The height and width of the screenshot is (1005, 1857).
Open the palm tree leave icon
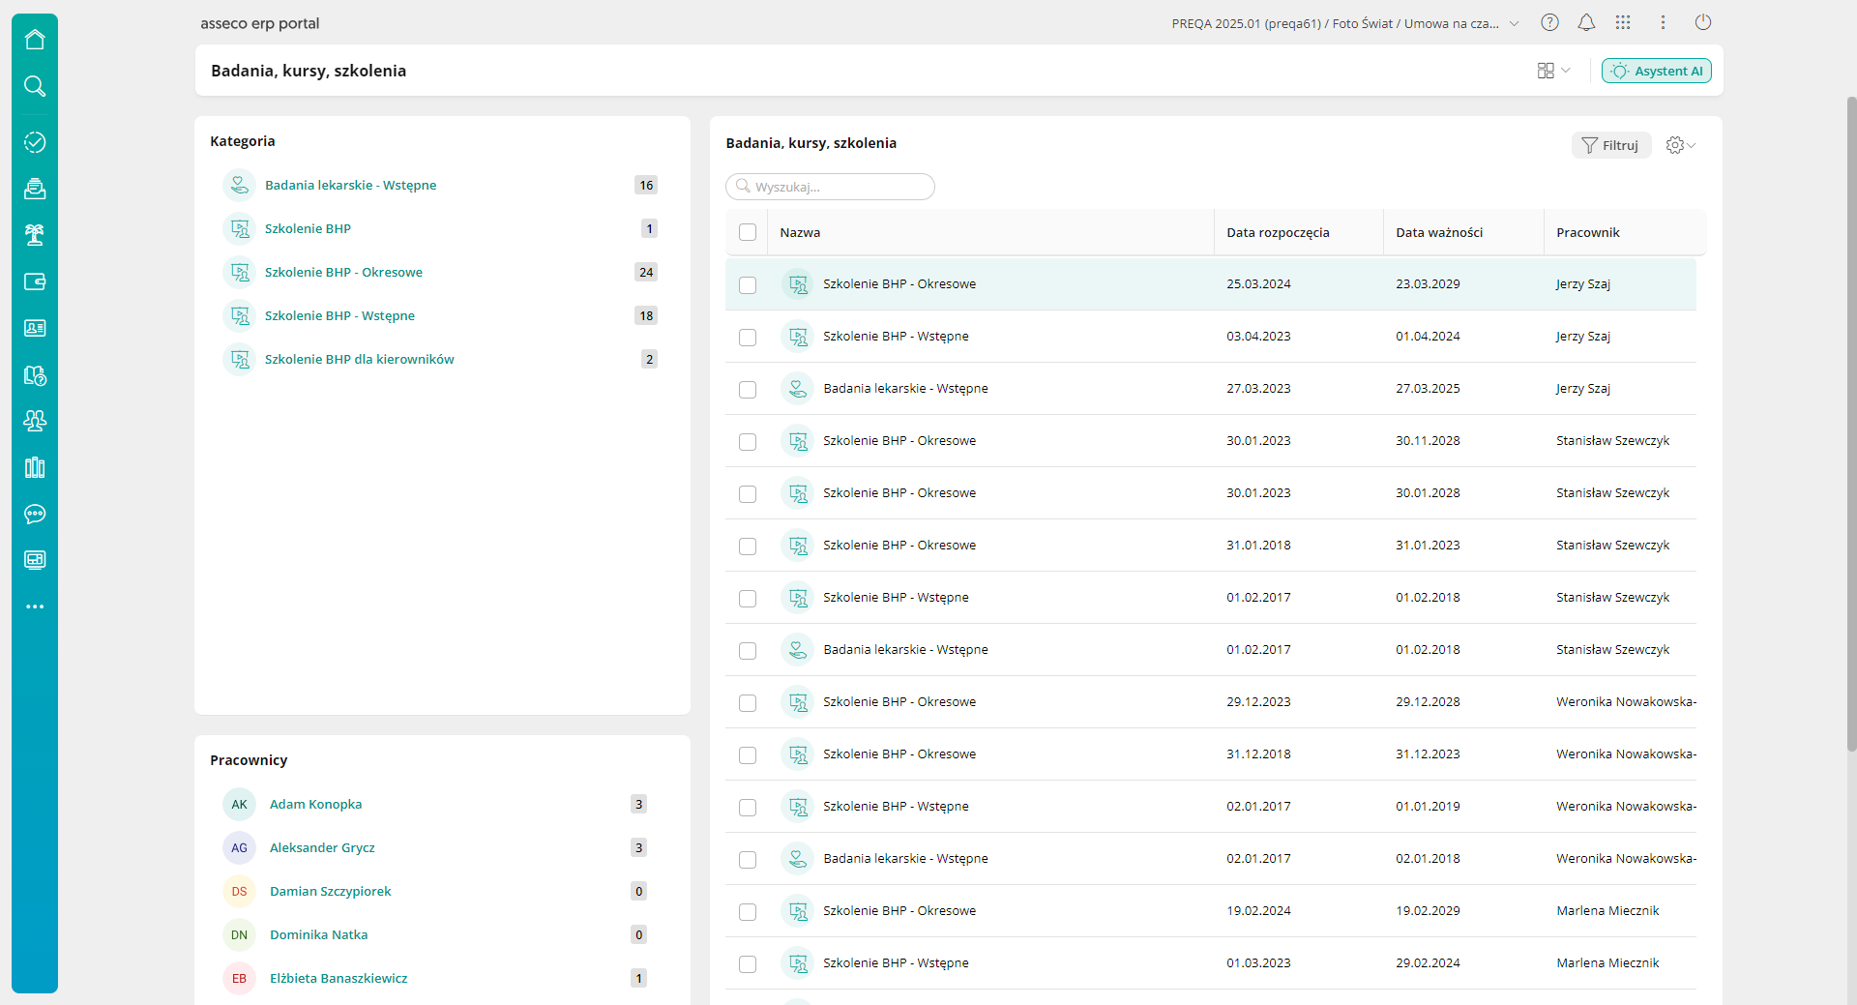coord(35,235)
